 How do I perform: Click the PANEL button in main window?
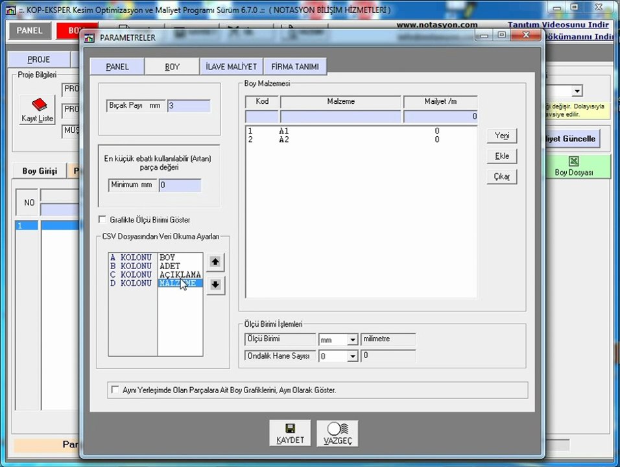[30, 30]
